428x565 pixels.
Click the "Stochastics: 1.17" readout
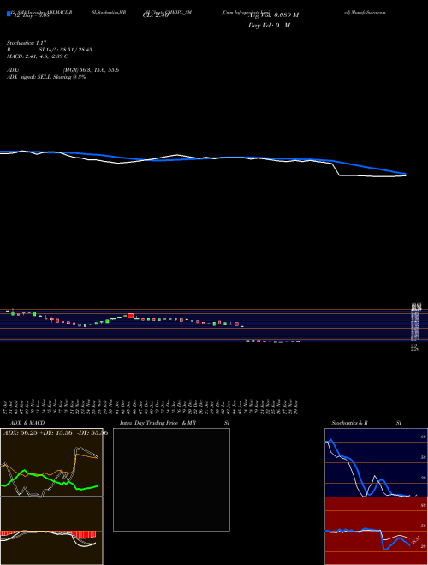[x=27, y=43]
